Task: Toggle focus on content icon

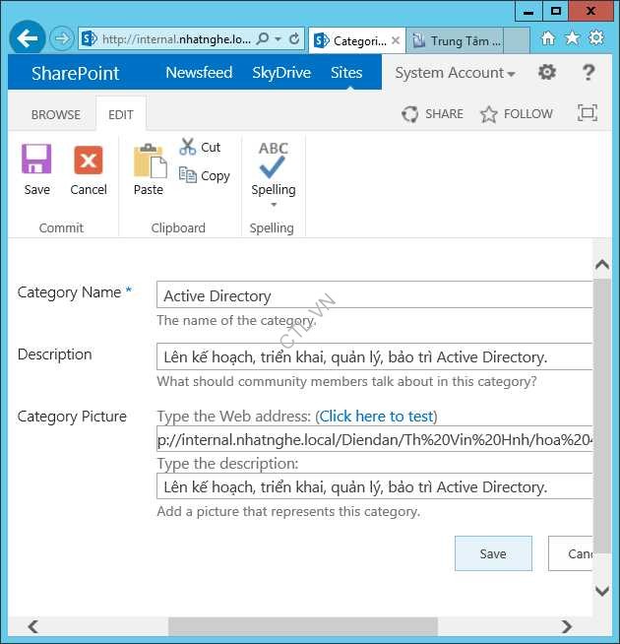Action: coord(588,113)
